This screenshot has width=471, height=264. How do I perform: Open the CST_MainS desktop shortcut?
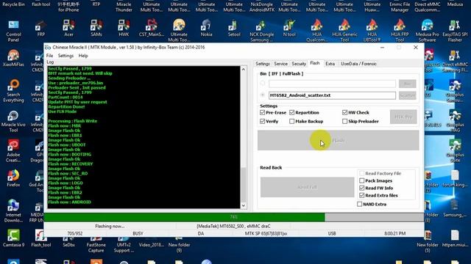(152, 29)
